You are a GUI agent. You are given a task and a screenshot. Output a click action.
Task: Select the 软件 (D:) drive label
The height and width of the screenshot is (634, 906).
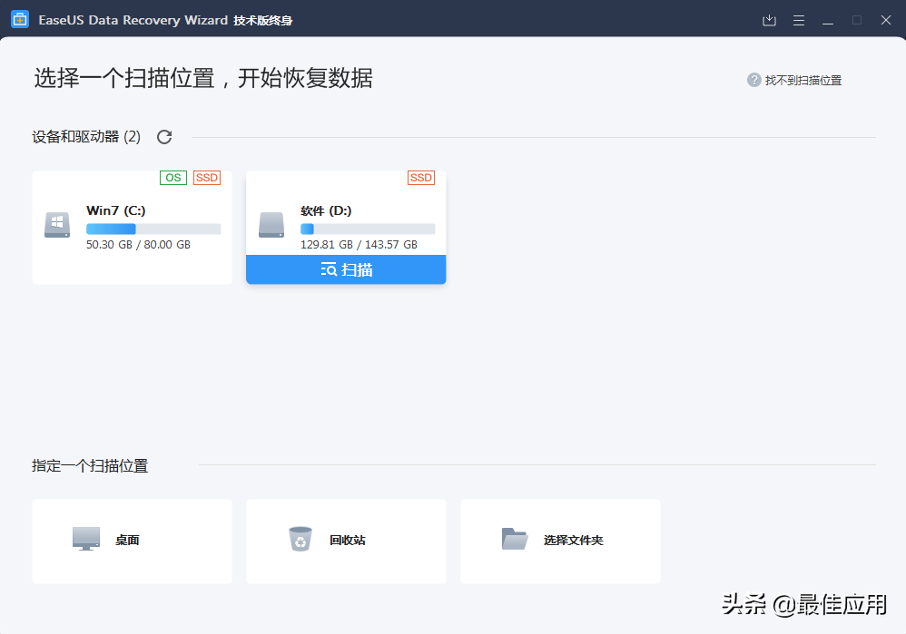[x=326, y=210]
